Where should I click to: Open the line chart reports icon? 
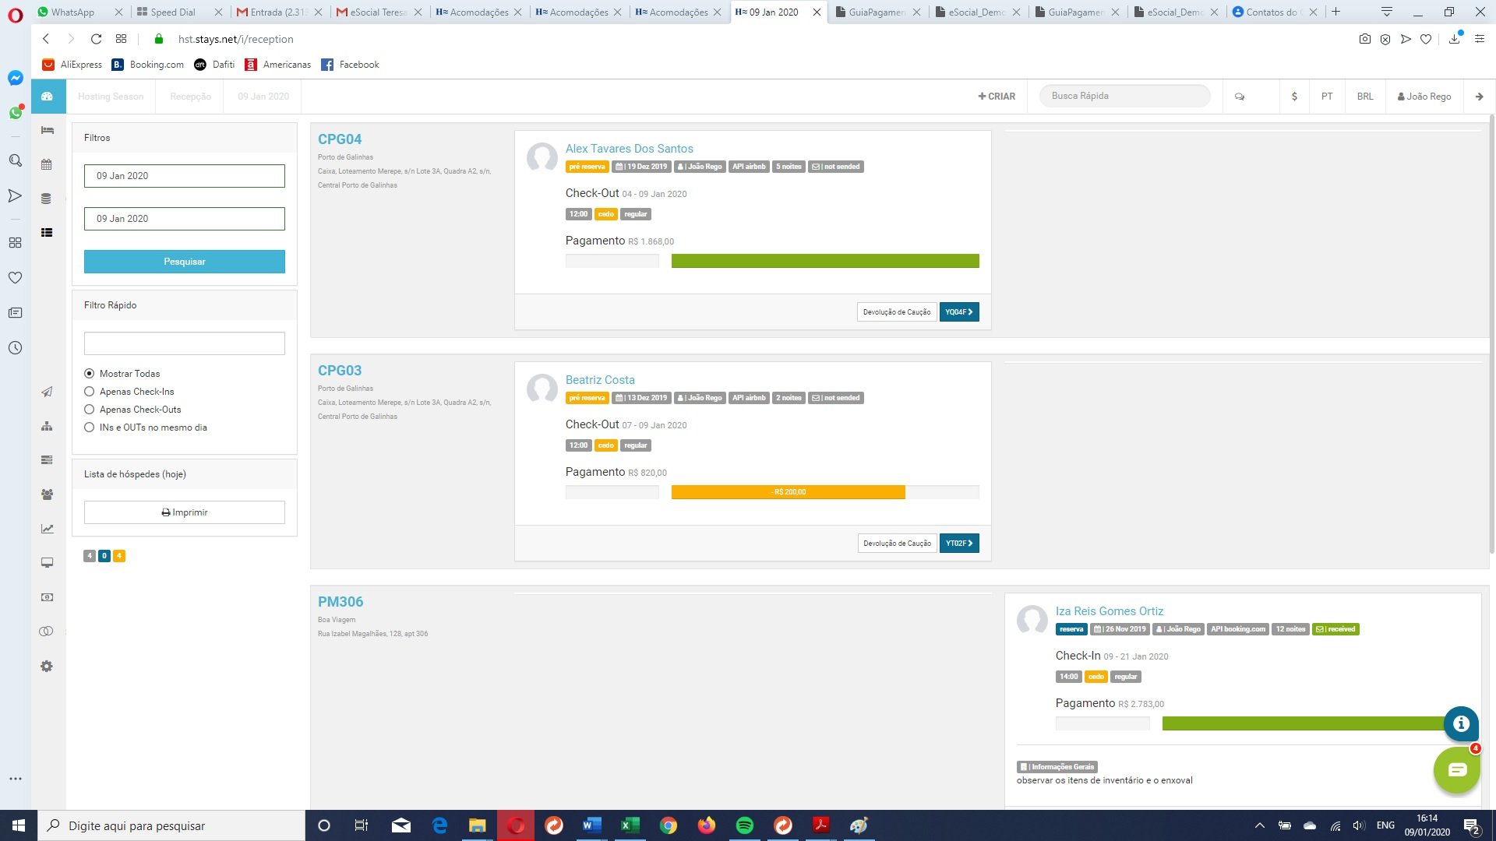tap(47, 529)
